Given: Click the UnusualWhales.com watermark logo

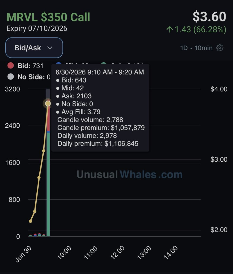Looking at the screenshot, I should coord(129,174).
